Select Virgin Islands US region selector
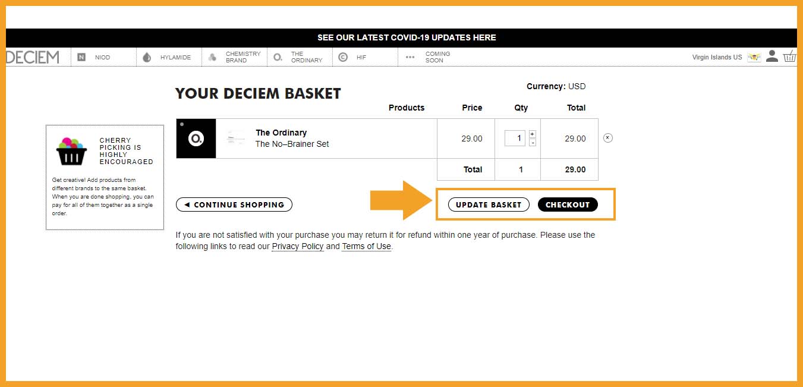The width and height of the screenshot is (803, 387). click(717, 57)
